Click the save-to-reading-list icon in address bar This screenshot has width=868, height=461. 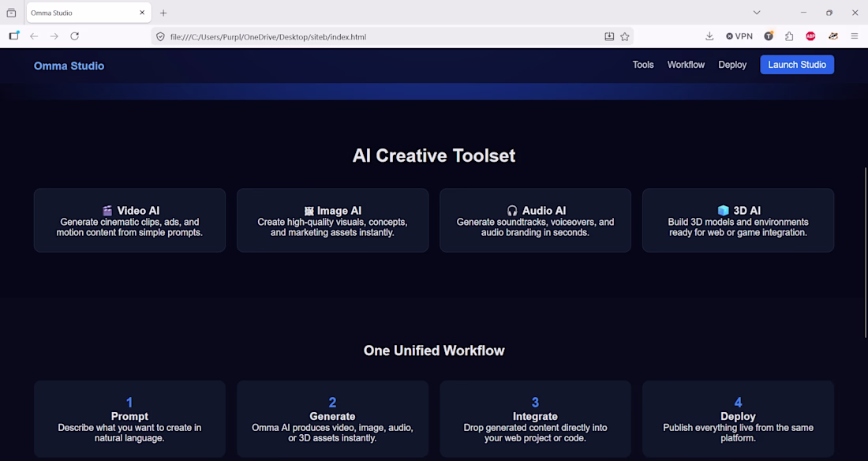[609, 36]
